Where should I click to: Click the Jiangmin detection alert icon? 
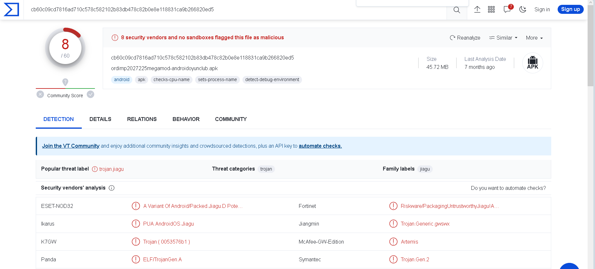pos(393,224)
